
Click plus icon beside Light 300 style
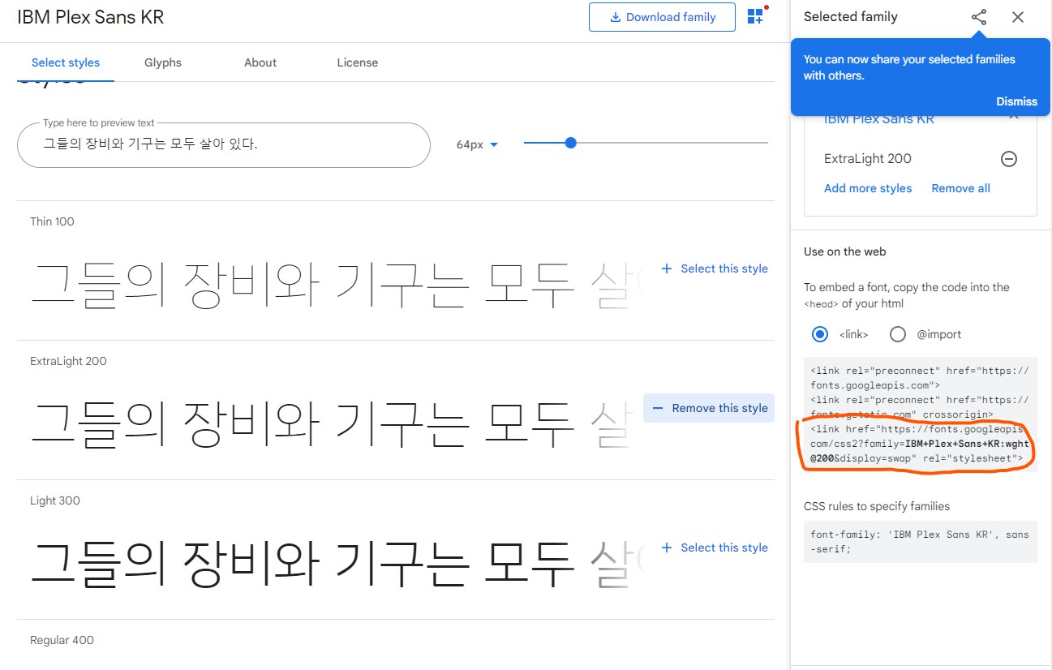point(667,548)
